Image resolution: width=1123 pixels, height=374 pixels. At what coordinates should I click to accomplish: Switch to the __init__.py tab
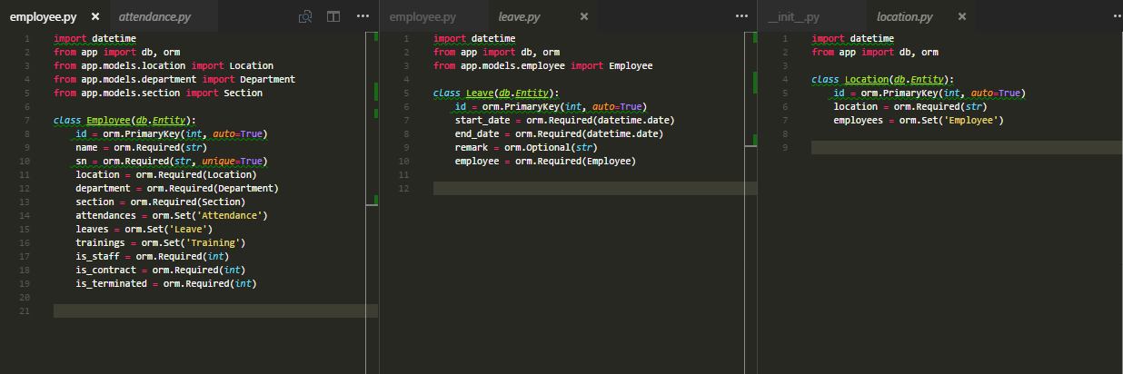pos(793,16)
